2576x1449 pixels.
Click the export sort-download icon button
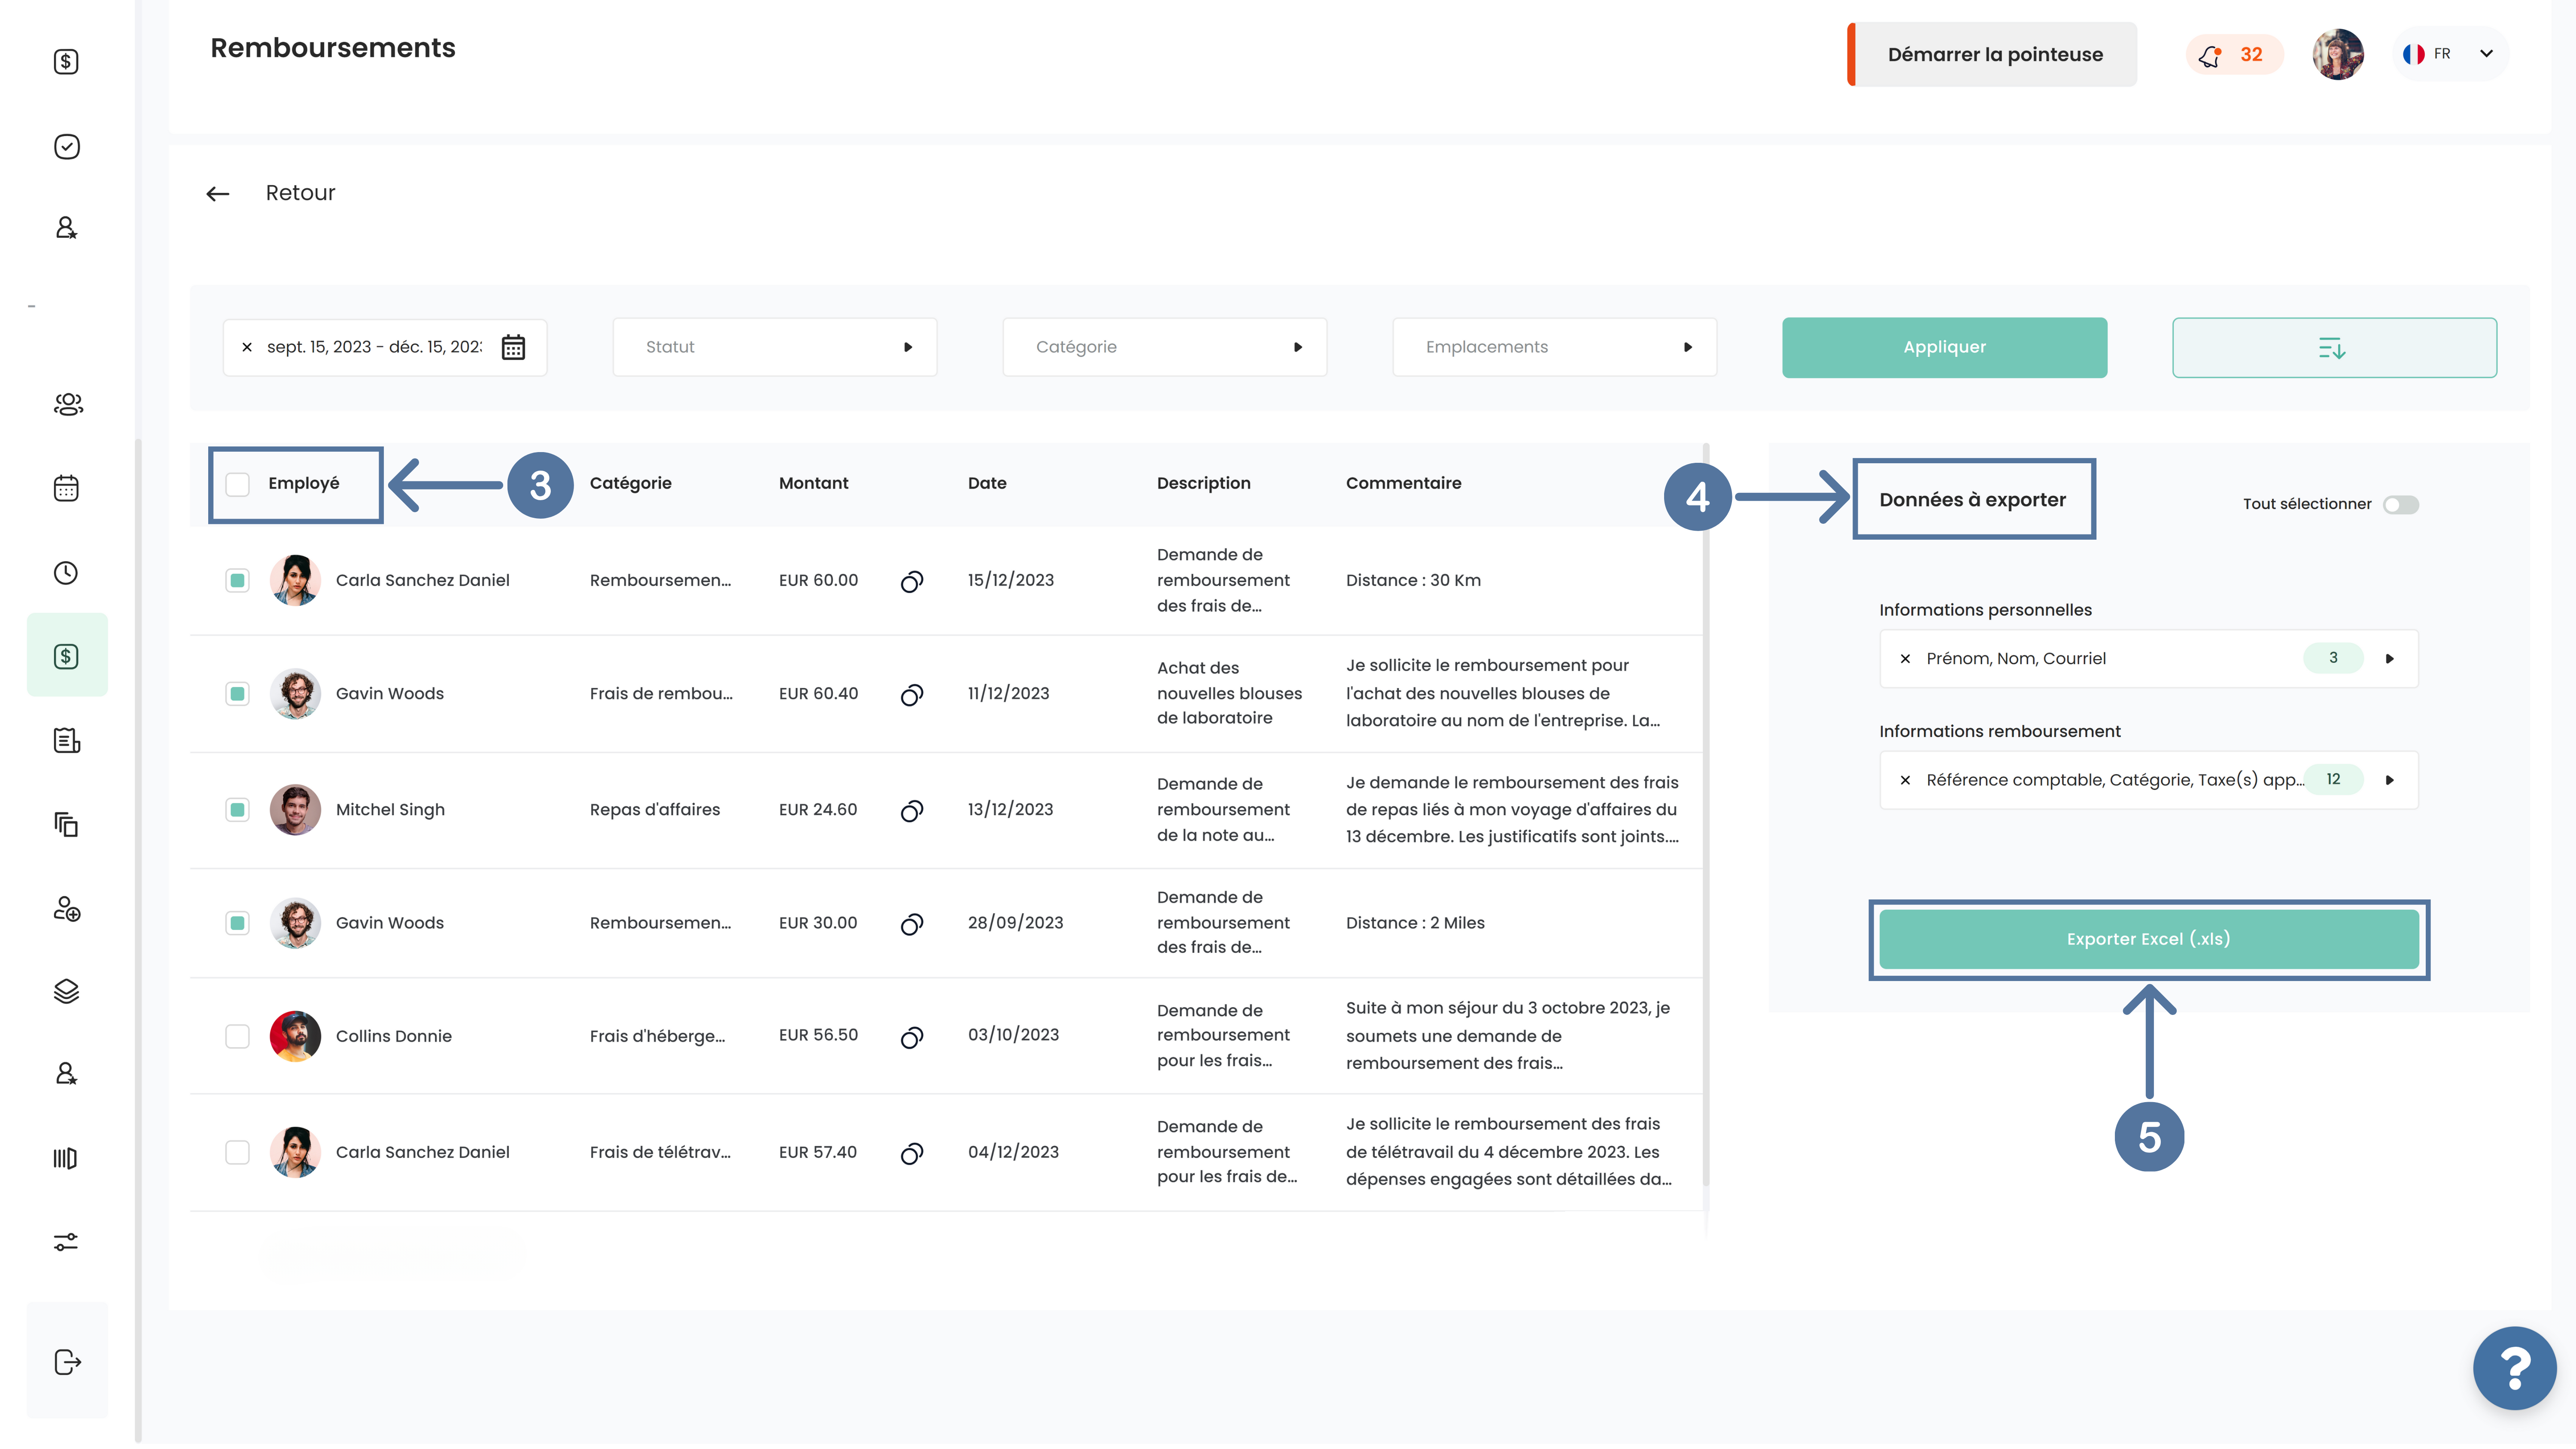tap(2333, 348)
